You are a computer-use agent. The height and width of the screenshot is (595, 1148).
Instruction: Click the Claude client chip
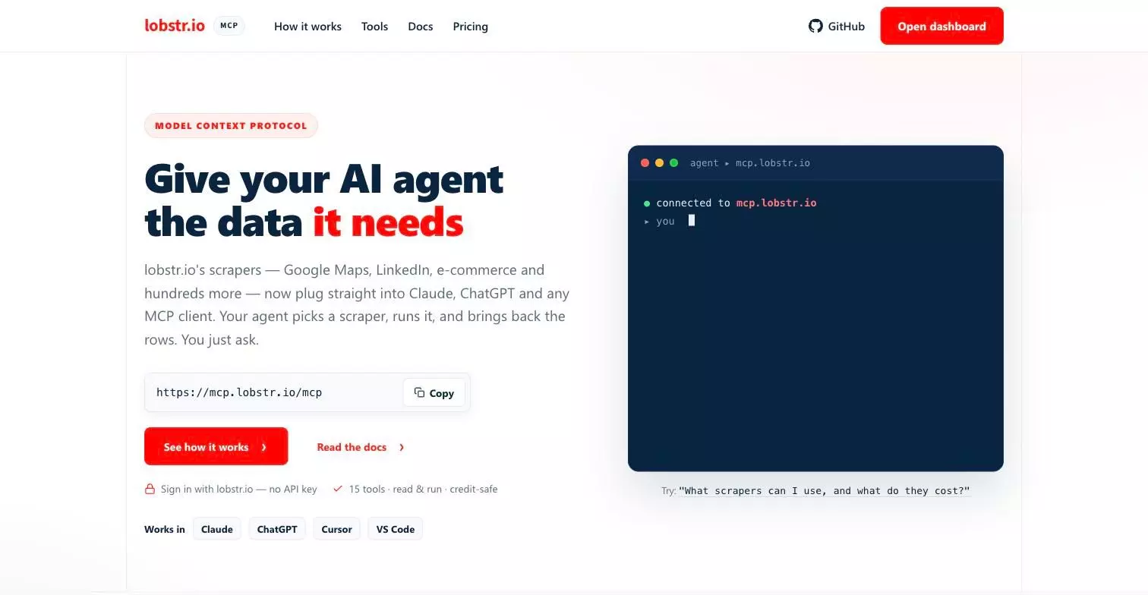click(x=216, y=529)
